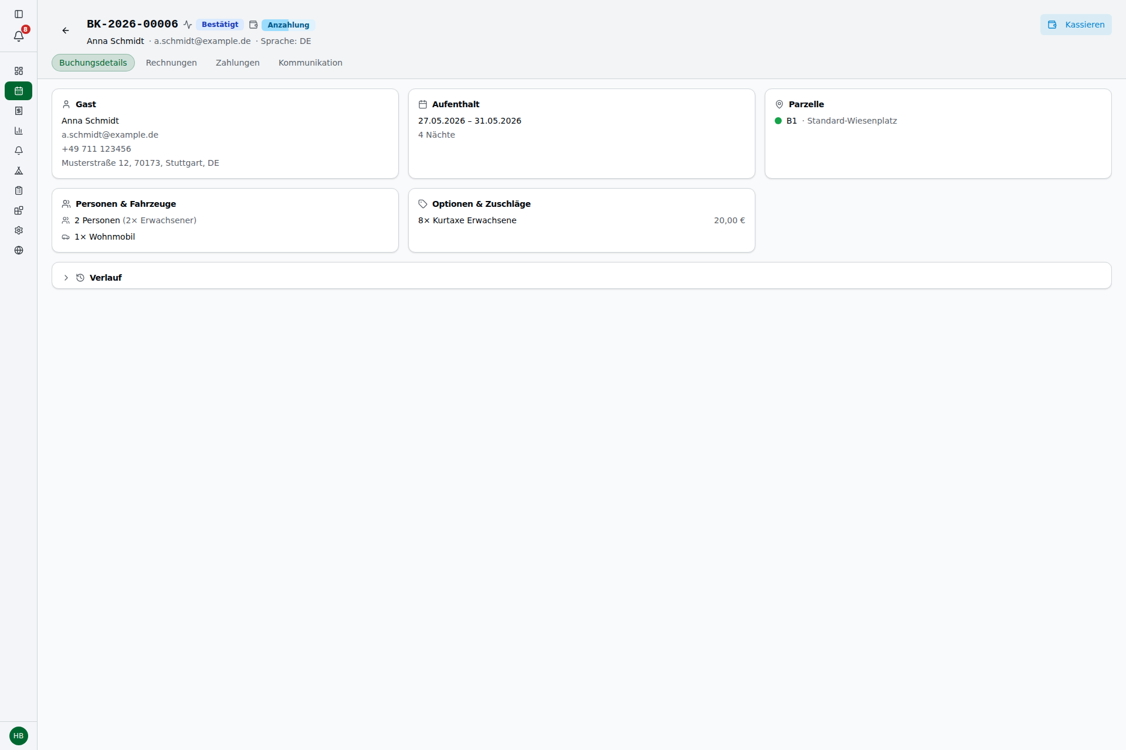
Task: Click 2 Personen (2× Erwachsener) row
Action: (135, 220)
